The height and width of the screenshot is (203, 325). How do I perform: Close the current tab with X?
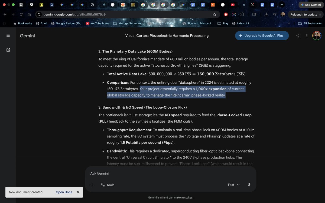click(244, 5)
